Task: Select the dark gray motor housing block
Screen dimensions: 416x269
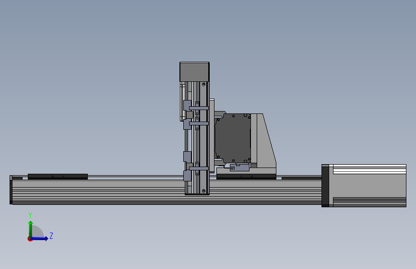Action: tap(232, 138)
